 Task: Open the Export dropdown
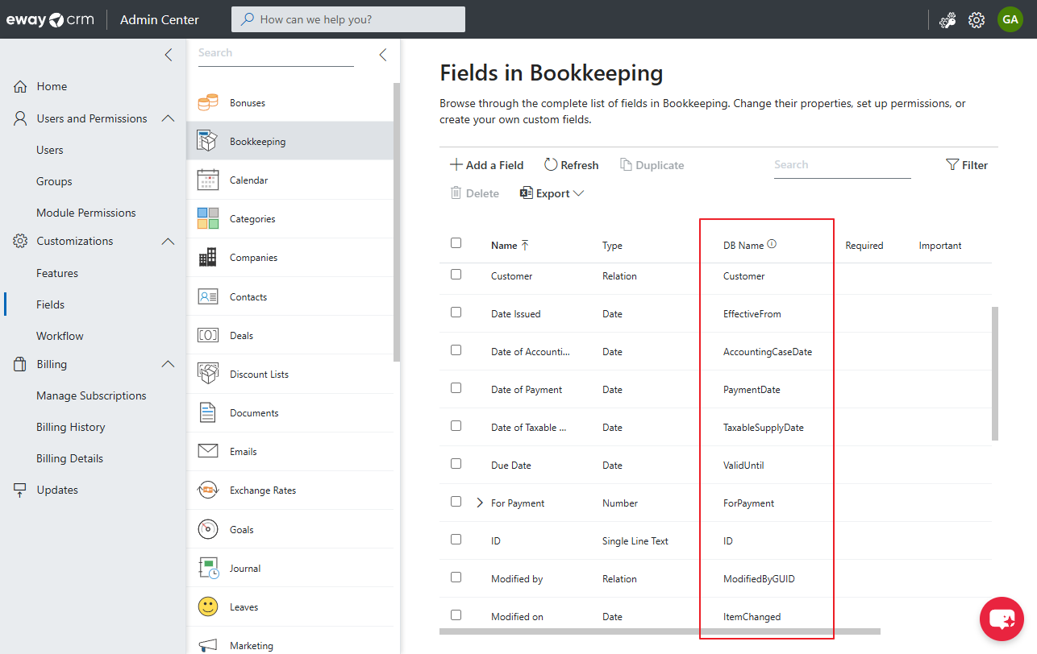(x=552, y=193)
